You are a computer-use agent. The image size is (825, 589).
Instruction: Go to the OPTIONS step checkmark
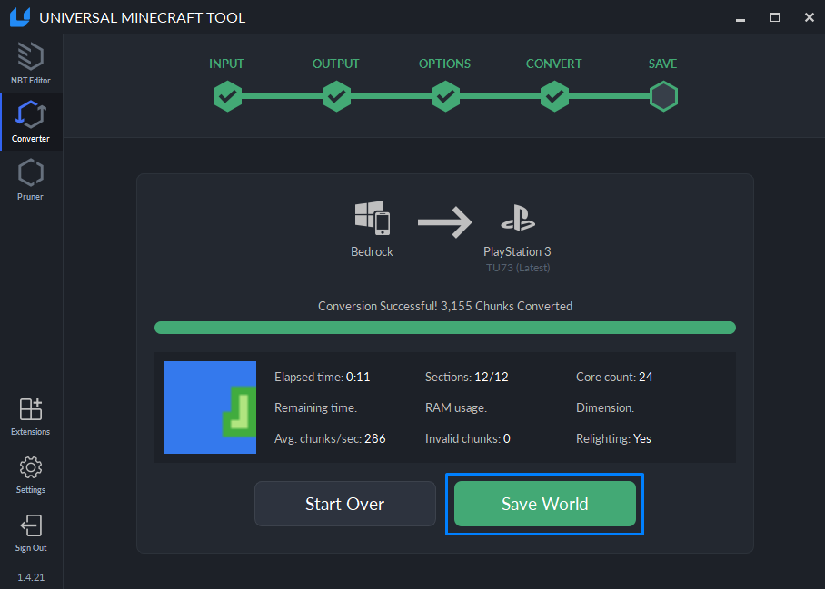click(445, 96)
